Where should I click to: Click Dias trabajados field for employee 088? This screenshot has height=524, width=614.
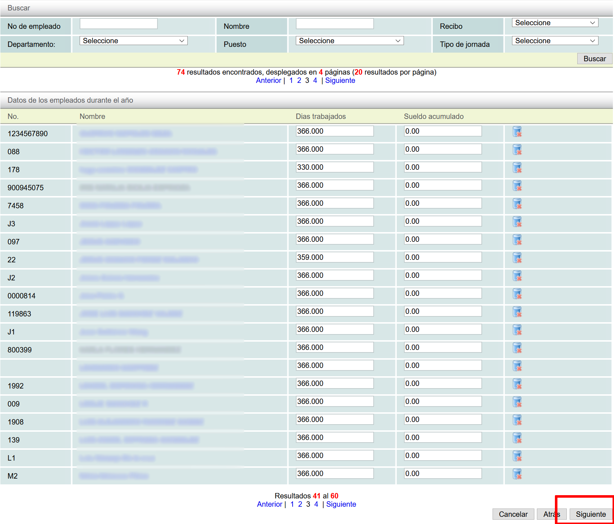[x=334, y=149]
